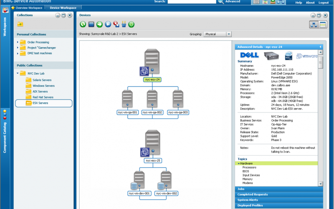Click the details panel scroll-up arrow

coord(320,52)
